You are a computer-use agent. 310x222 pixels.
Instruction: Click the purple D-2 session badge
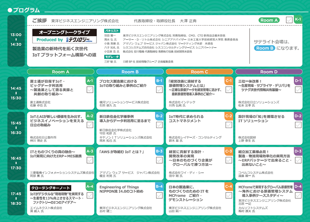tap(298, 116)
